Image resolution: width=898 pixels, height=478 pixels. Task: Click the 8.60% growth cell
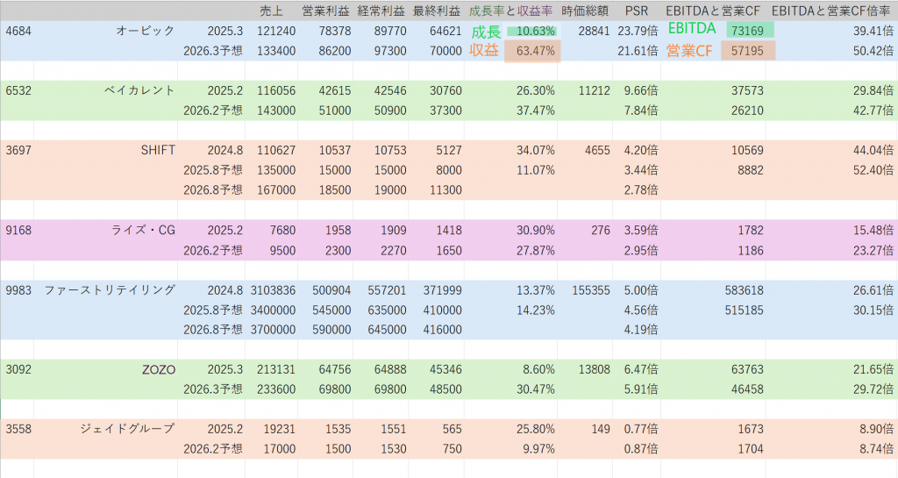[538, 369]
